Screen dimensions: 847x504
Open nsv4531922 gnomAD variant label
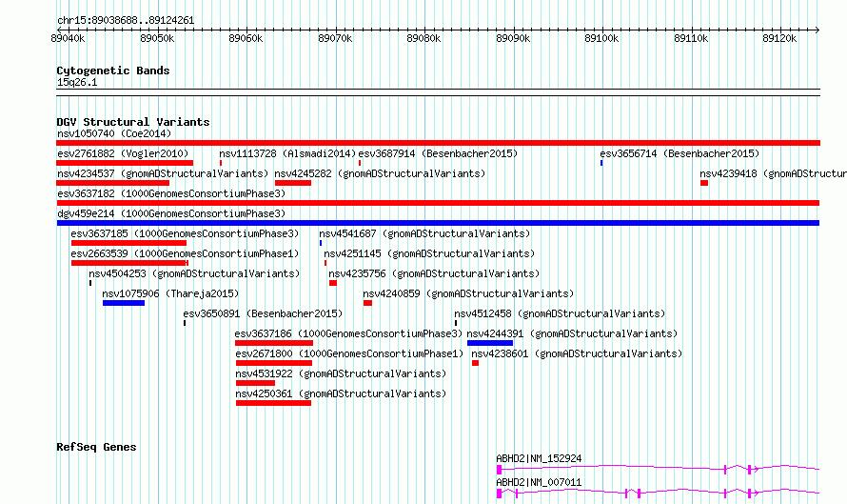[341, 373]
